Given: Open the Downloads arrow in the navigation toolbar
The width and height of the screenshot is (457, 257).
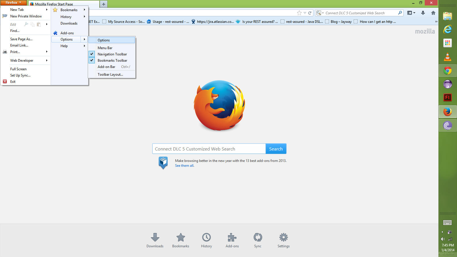Looking at the screenshot, I should pyautogui.click(x=423, y=13).
